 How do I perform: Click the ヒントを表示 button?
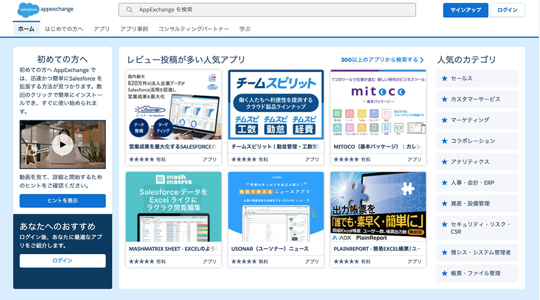(x=63, y=201)
